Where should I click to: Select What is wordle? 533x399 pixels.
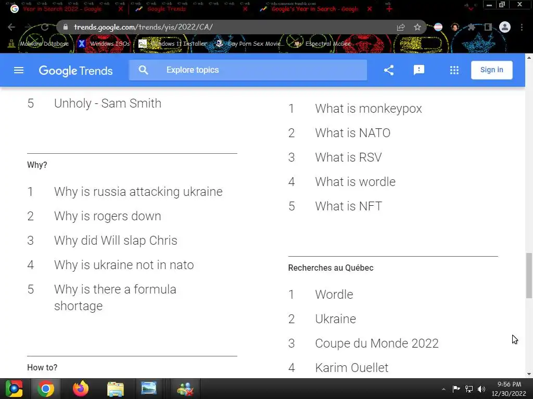pyautogui.click(x=355, y=182)
